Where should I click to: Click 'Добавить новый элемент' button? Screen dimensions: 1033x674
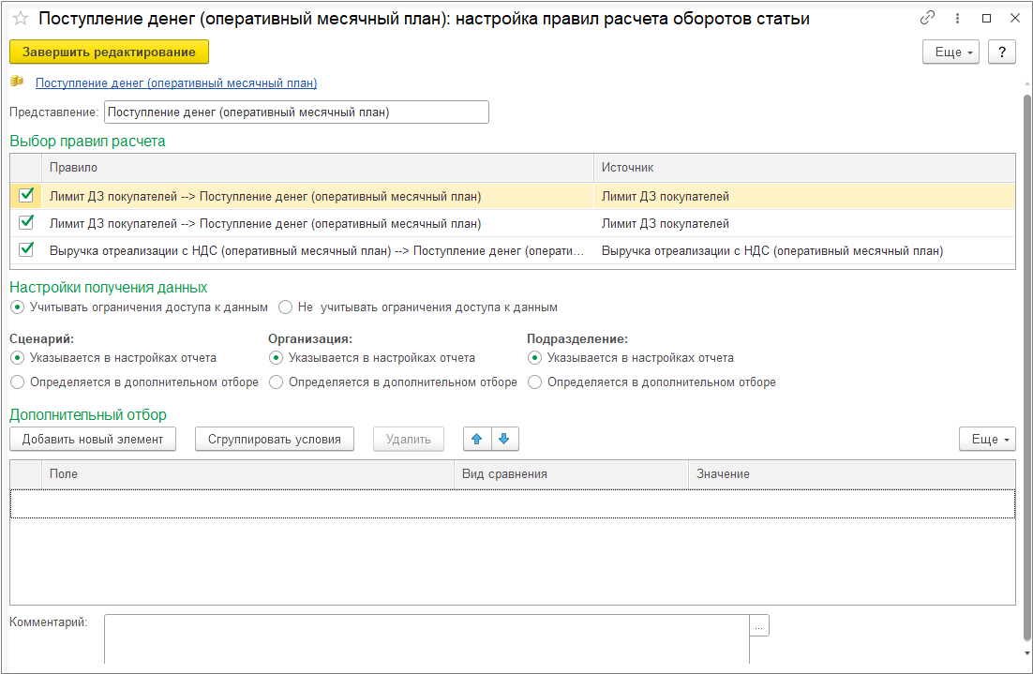pyautogui.click(x=93, y=439)
